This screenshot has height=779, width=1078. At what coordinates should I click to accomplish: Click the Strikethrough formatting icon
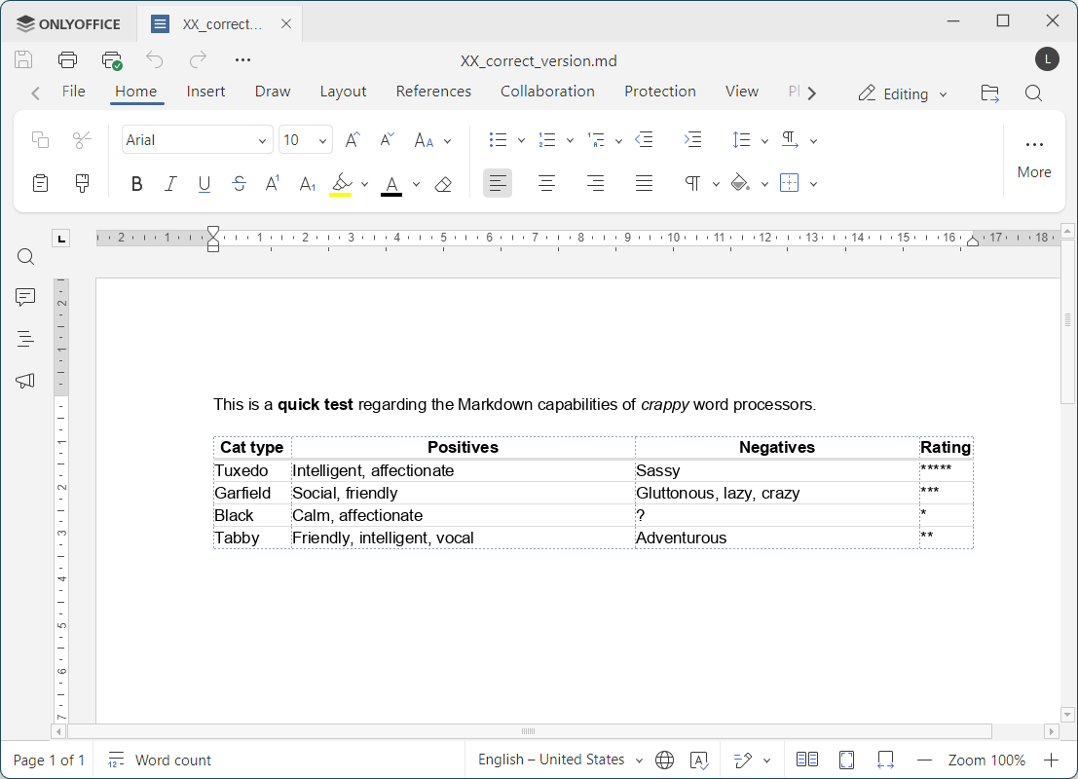(x=239, y=183)
